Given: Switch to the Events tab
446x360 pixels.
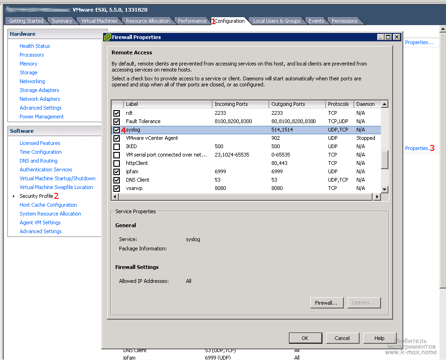Looking at the screenshot, I should coord(316,21).
